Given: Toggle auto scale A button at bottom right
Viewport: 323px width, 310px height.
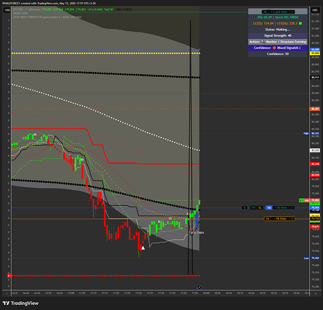Looking at the screenshot, I should (316, 293).
